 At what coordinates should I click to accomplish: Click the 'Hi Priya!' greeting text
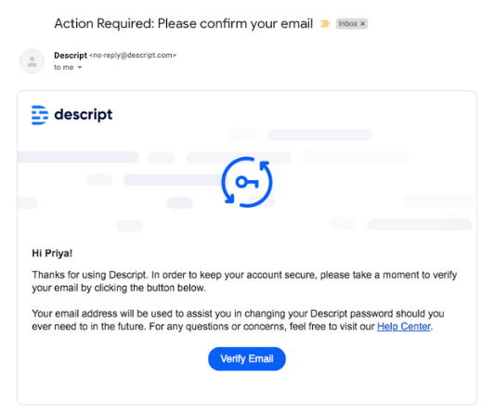52,253
